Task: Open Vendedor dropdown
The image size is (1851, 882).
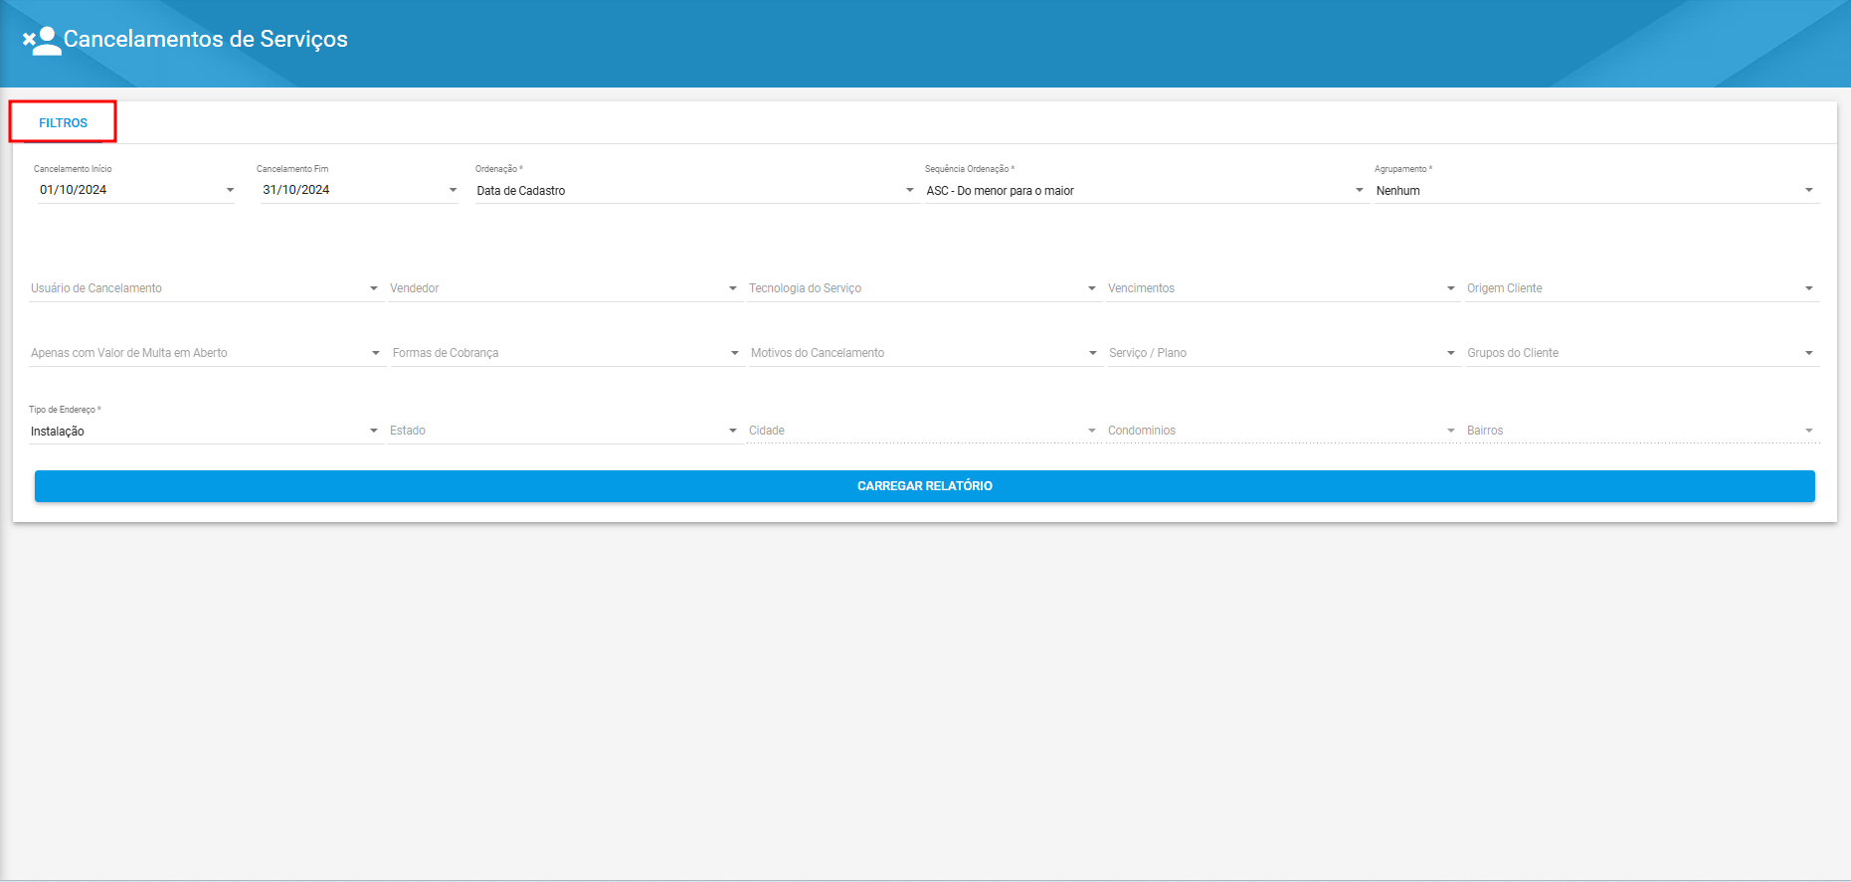Action: (x=565, y=288)
